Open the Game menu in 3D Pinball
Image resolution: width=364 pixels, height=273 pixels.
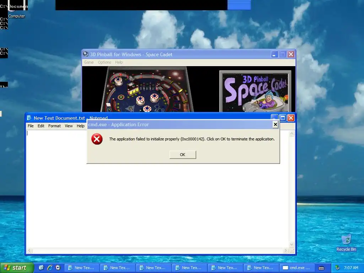89,62
